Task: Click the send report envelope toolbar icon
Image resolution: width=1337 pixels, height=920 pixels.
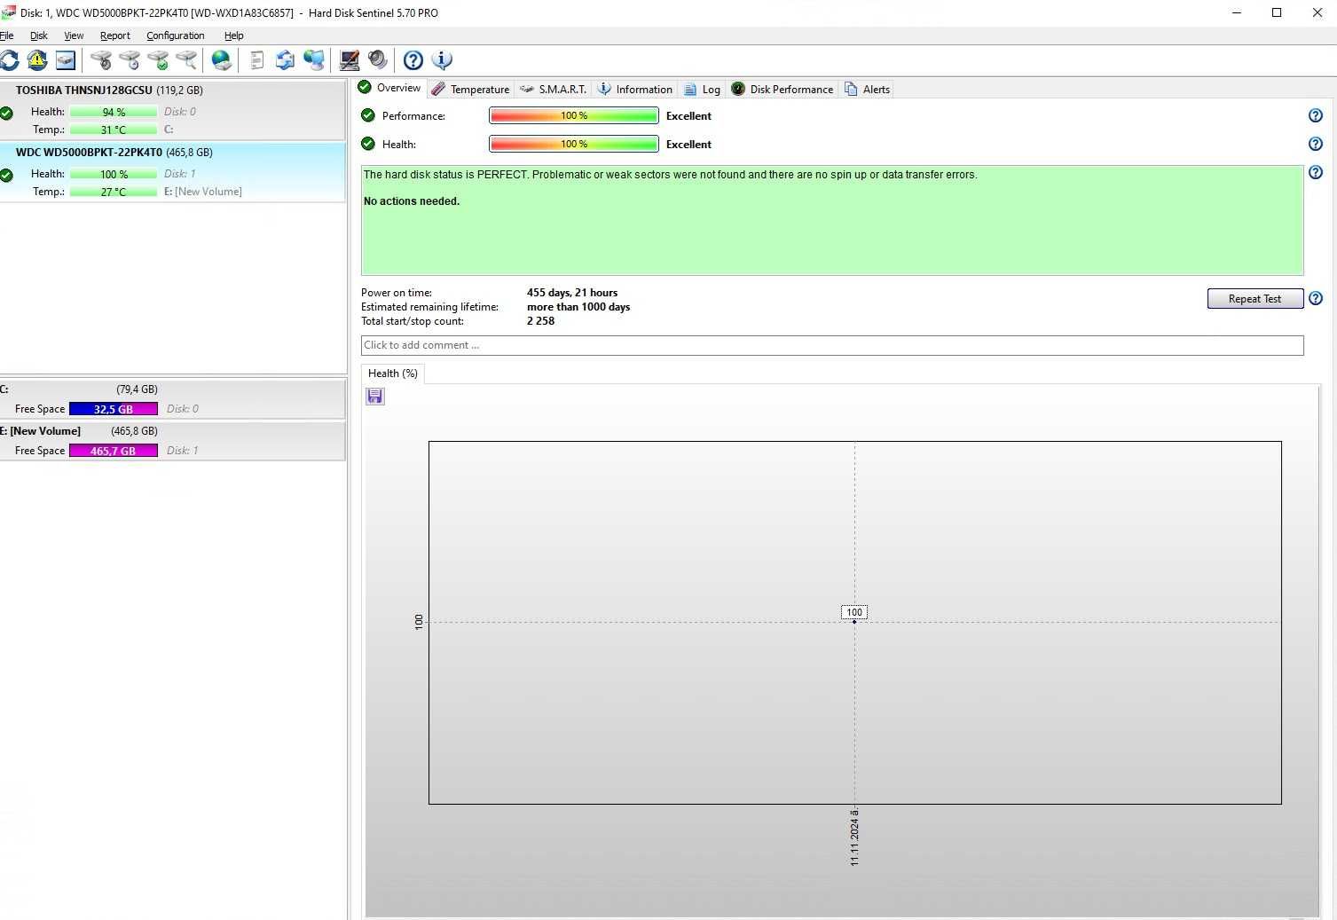Action: coord(285,59)
